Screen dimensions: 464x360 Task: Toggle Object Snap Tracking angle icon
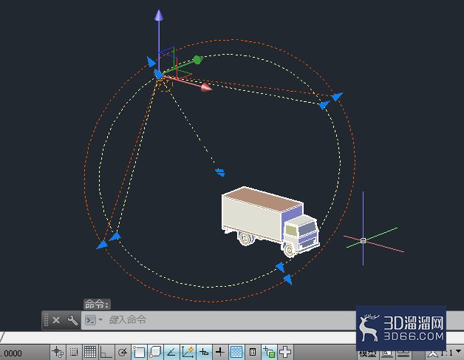point(171,352)
